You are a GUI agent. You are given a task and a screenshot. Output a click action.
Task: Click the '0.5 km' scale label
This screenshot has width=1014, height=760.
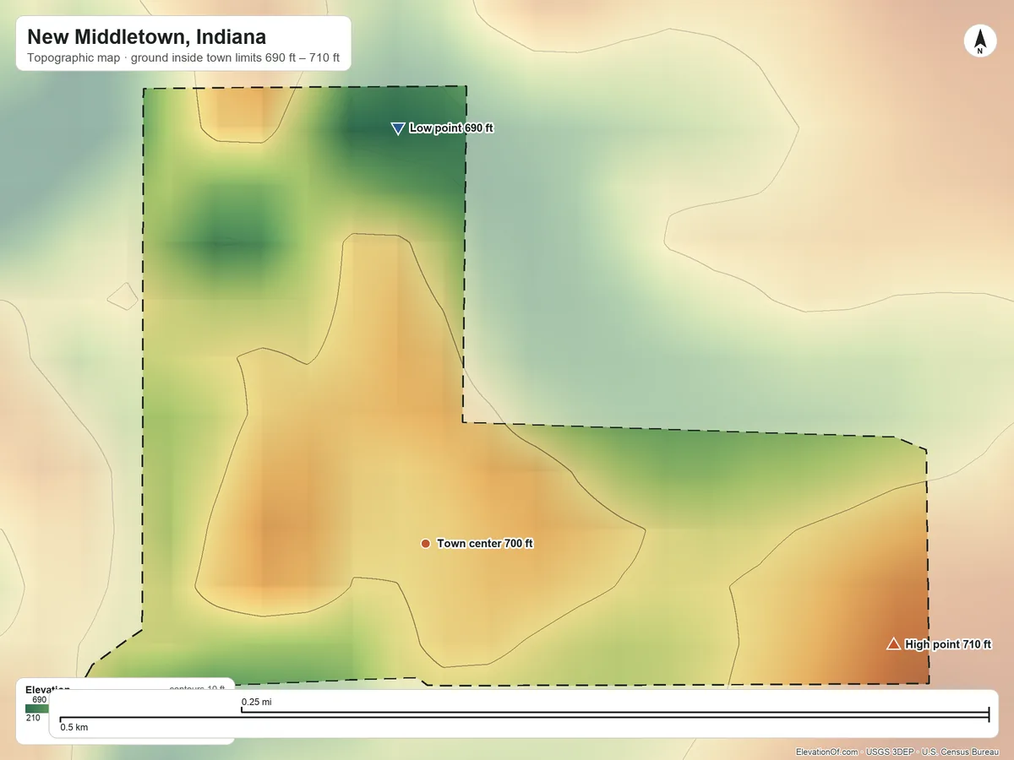click(74, 727)
